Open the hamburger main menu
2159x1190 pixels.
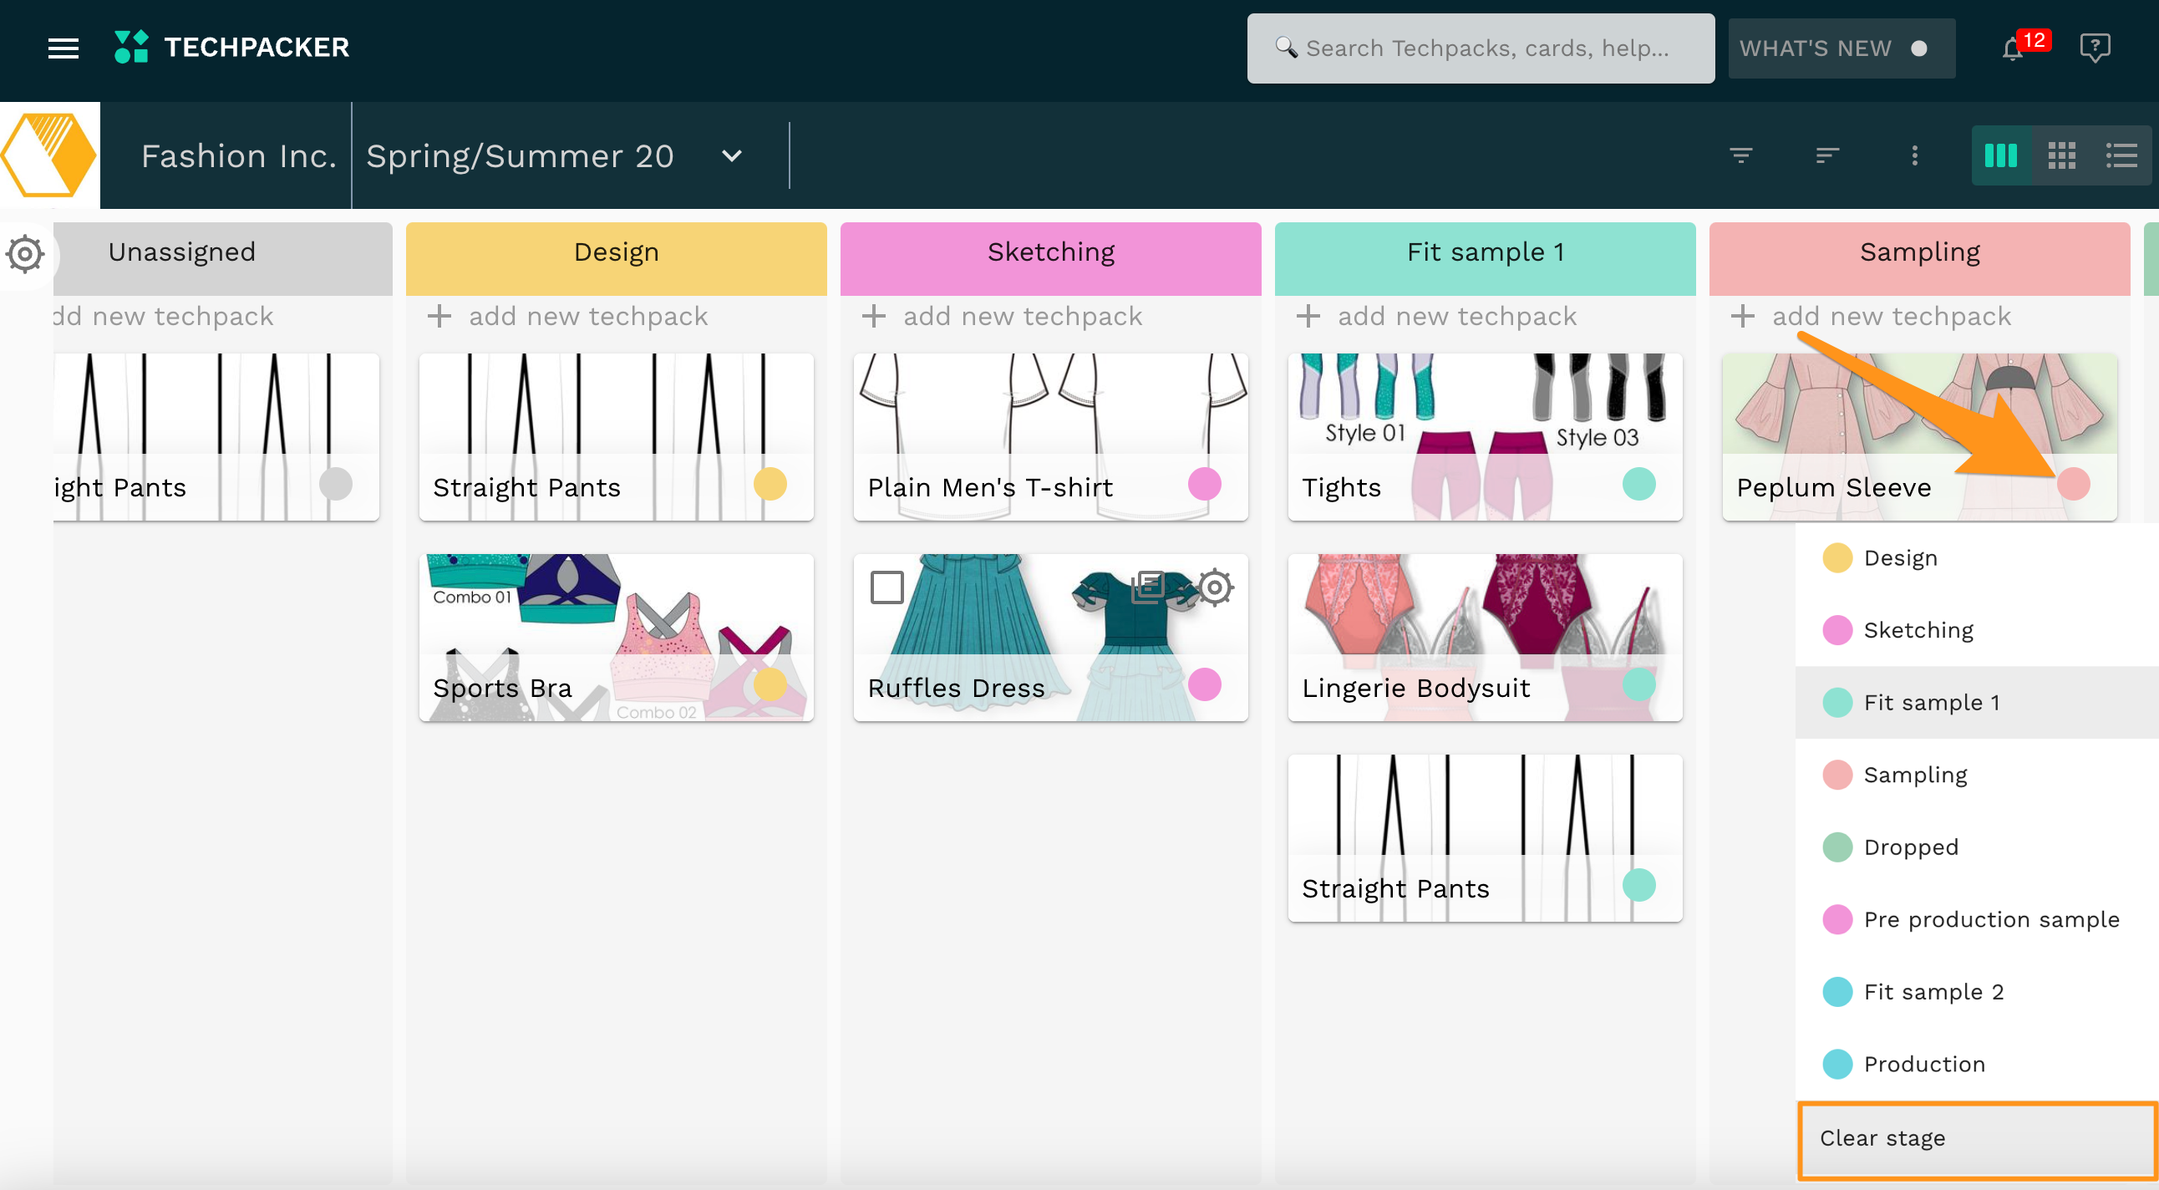(x=63, y=48)
